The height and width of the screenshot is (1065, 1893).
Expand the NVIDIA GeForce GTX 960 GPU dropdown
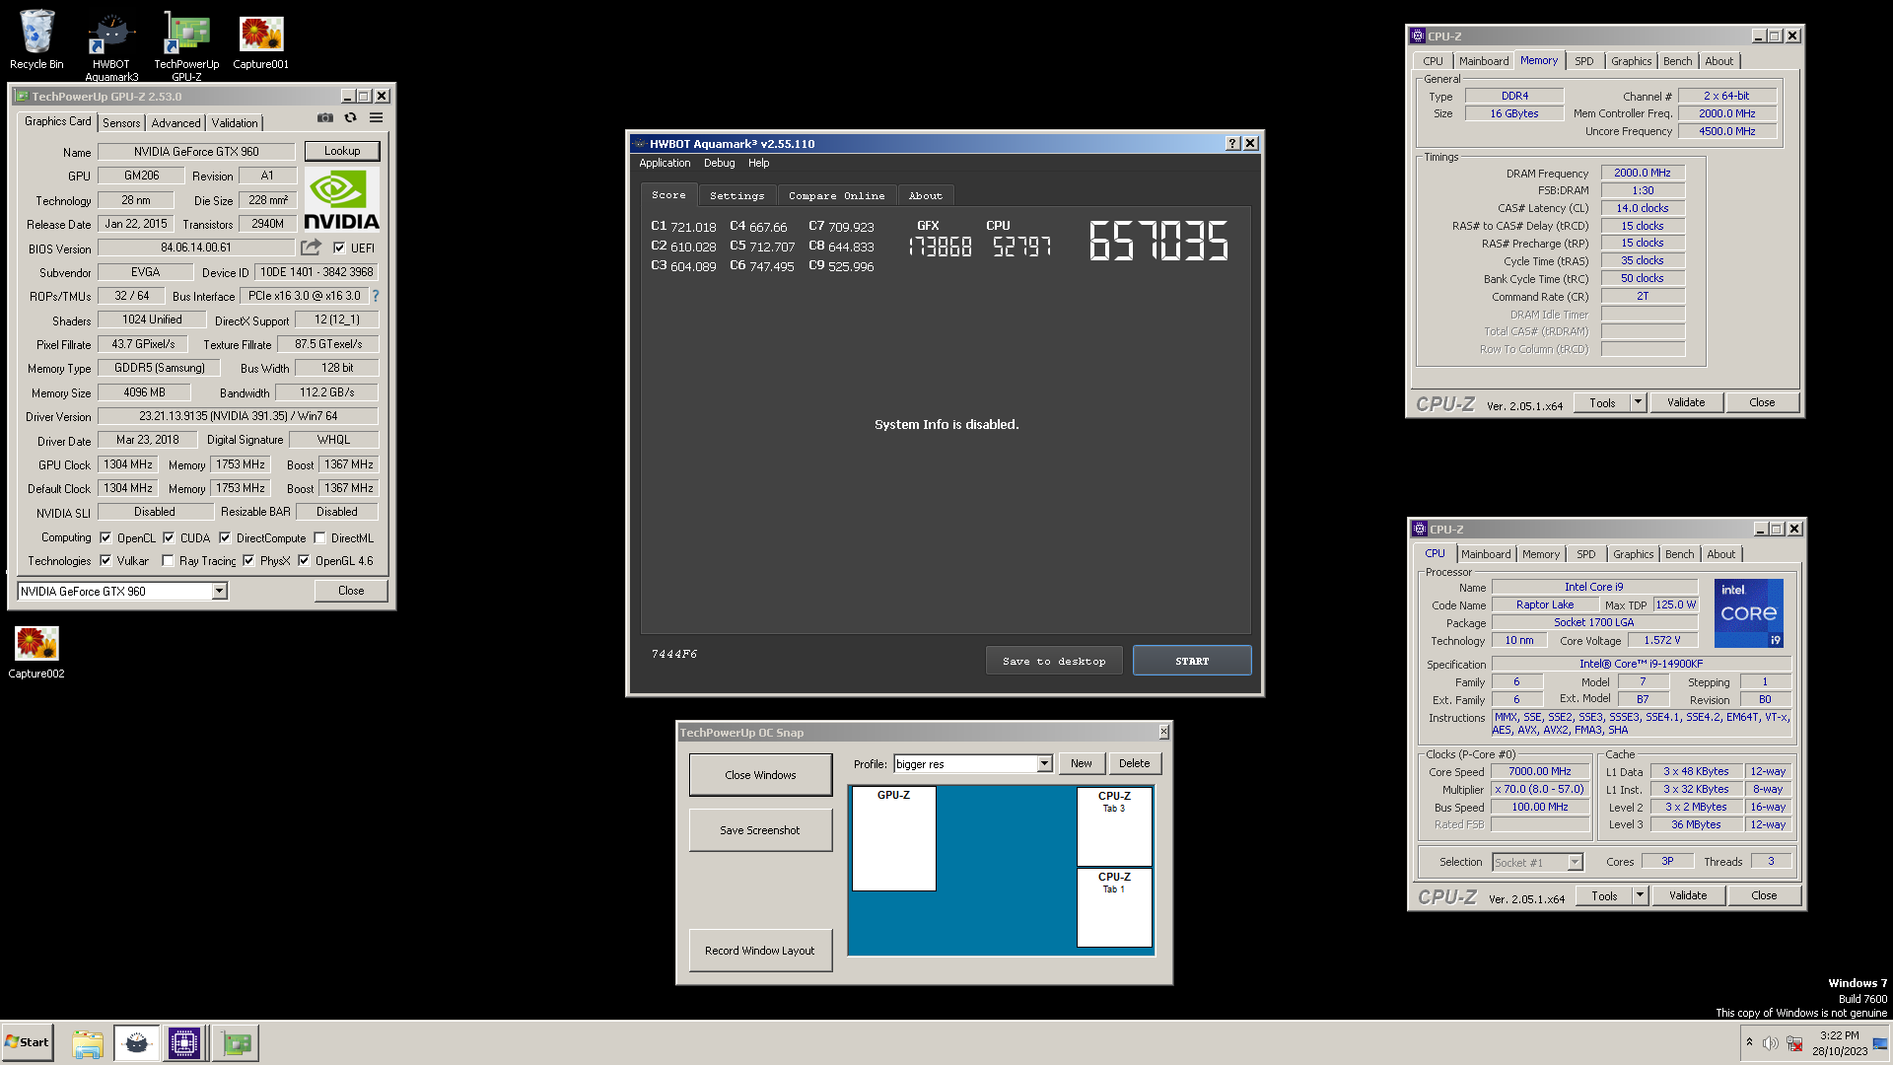click(219, 591)
